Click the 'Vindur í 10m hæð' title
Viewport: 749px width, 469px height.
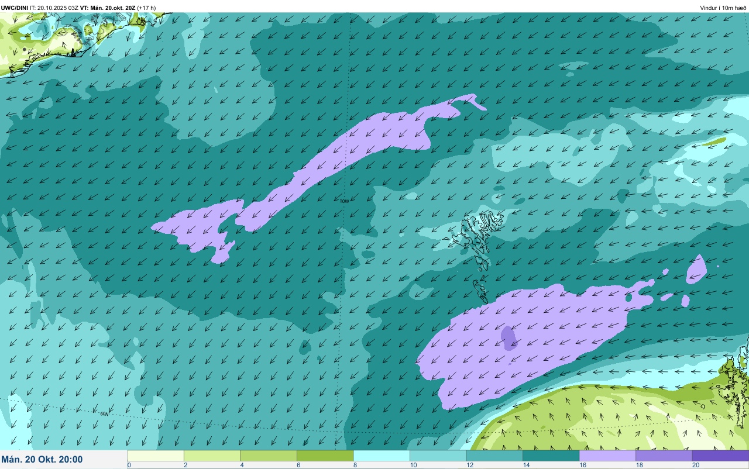pyautogui.click(x=723, y=8)
